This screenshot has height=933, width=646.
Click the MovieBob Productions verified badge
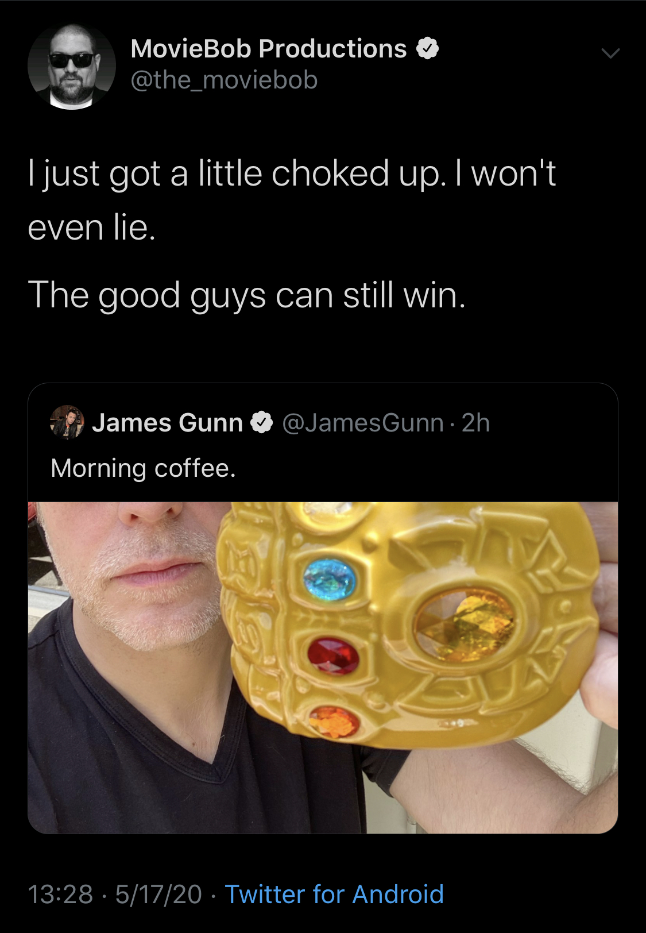point(427,49)
